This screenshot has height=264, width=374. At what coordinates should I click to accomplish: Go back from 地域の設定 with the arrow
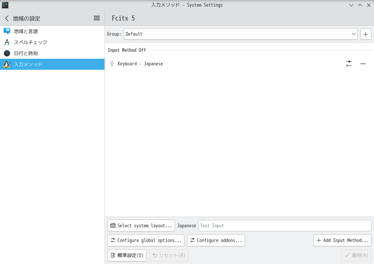(x=7, y=18)
